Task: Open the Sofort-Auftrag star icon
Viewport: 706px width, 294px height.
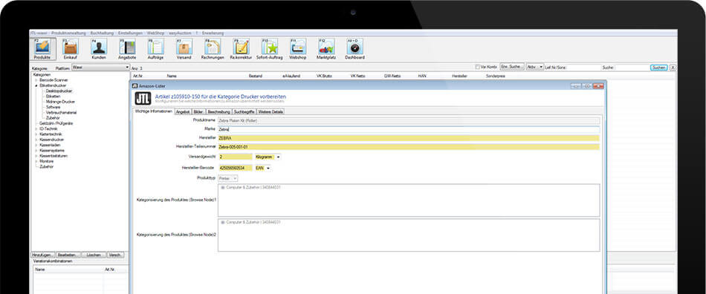Action: (270, 49)
